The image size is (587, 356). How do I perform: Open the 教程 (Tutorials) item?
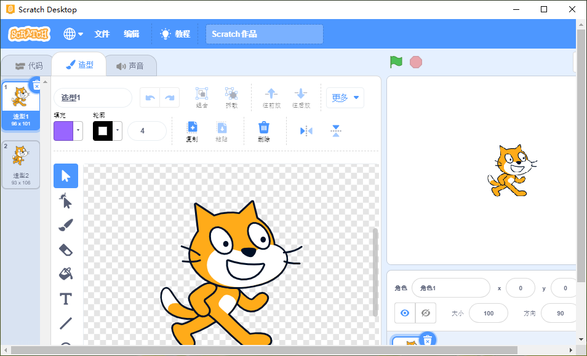(175, 34)
